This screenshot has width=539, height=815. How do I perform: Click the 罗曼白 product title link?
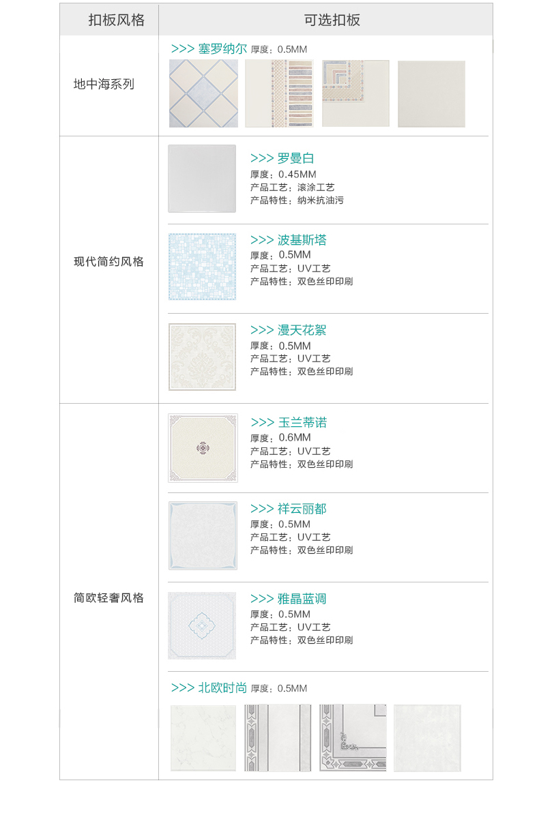[295, 158]
